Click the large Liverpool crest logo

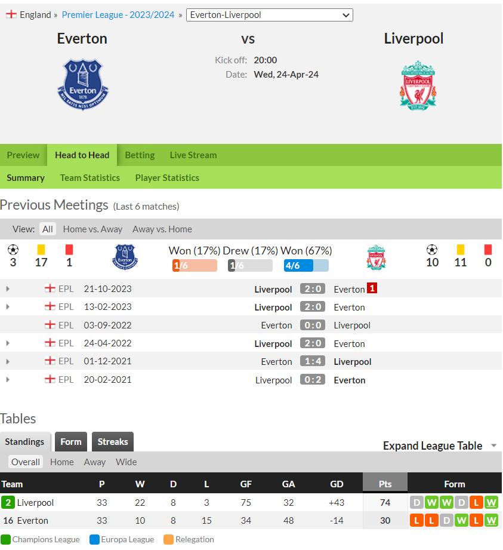(418, 85)
